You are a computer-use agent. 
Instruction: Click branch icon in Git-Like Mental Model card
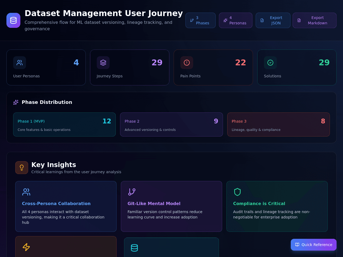tap(132, 192)
